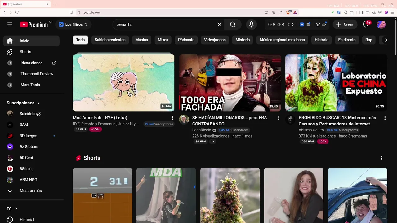Clear the search box text

coord(220,24)
